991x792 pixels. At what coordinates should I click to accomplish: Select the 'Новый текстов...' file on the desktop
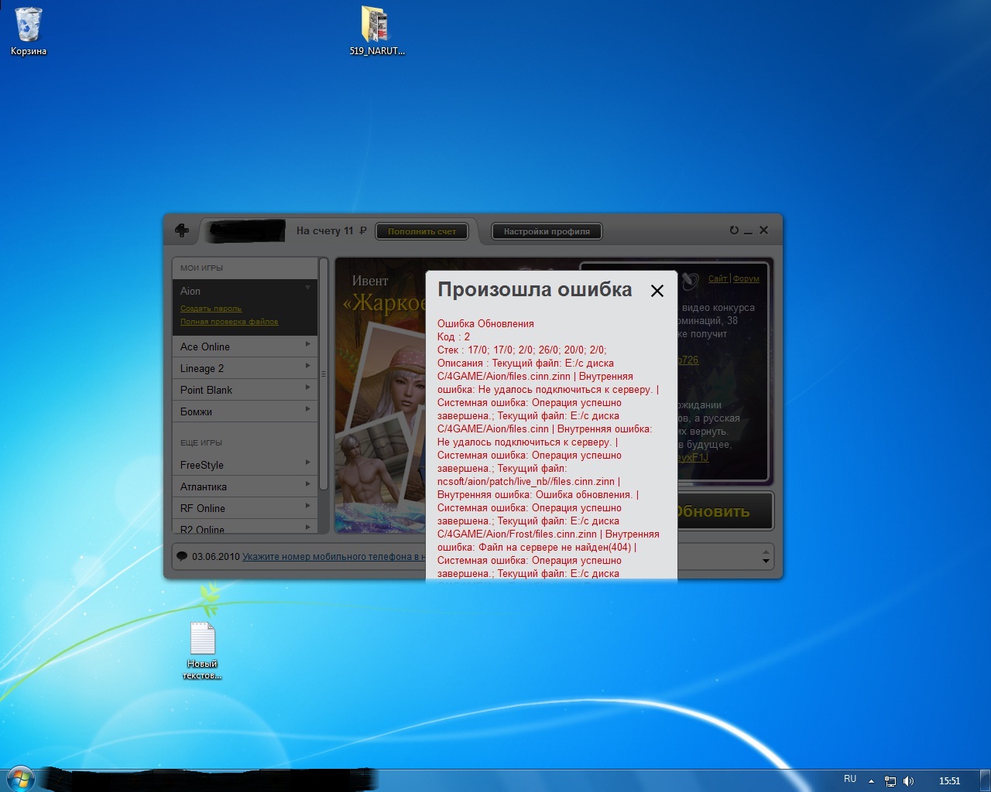coord(202,651)
